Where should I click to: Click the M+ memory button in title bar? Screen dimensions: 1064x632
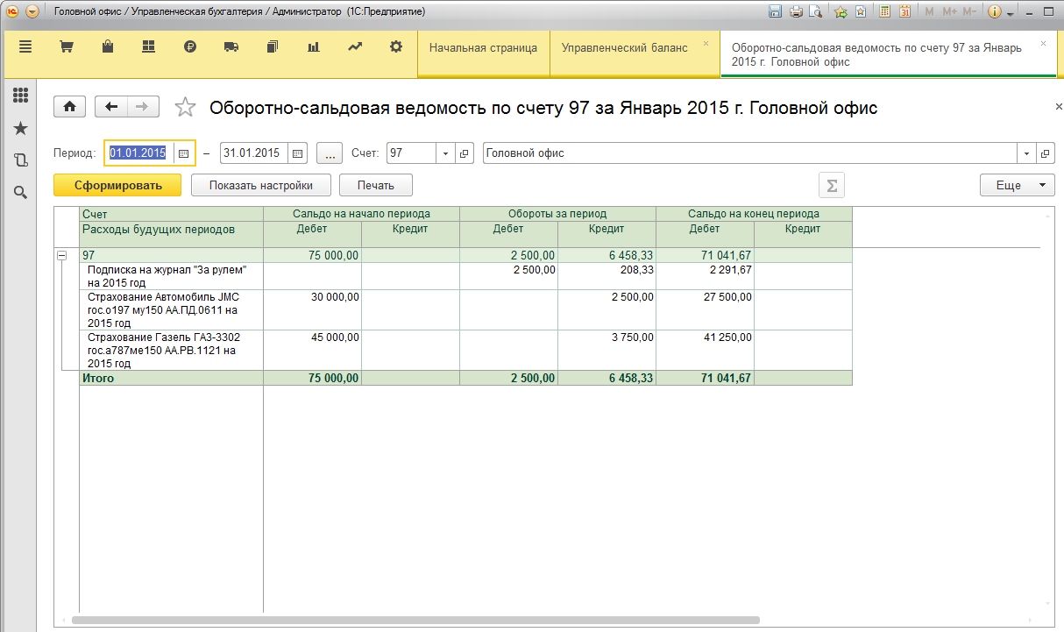pyautogui.click(x=950, y=11)
